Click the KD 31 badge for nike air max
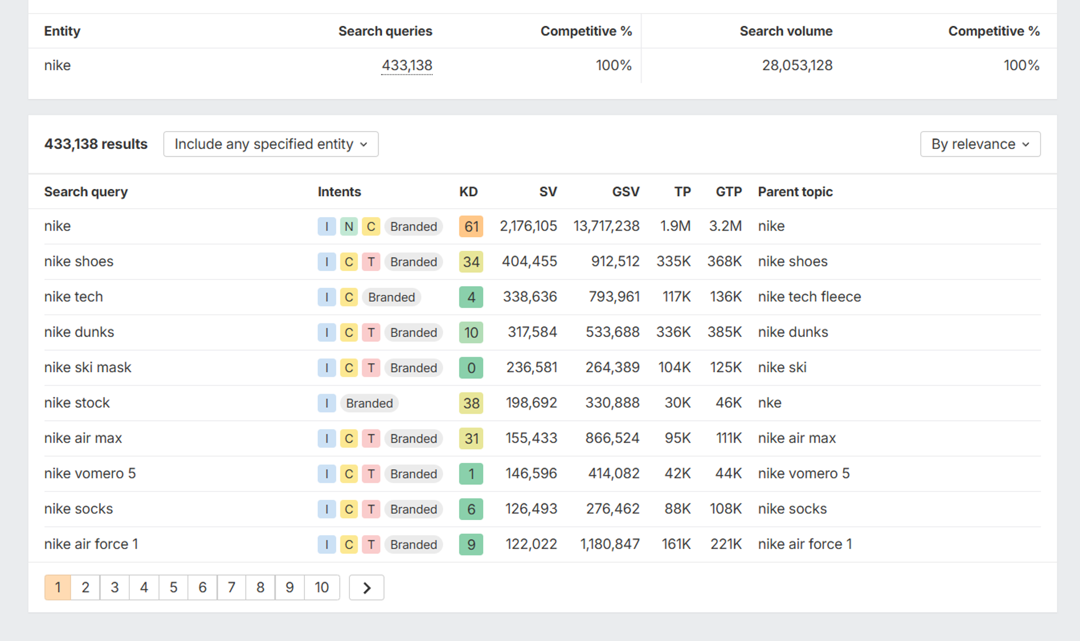 tap(471, 439)
